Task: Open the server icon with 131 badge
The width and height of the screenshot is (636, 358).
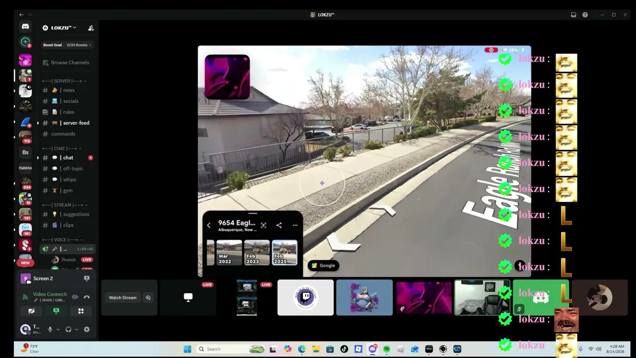Action: (25, 213)
